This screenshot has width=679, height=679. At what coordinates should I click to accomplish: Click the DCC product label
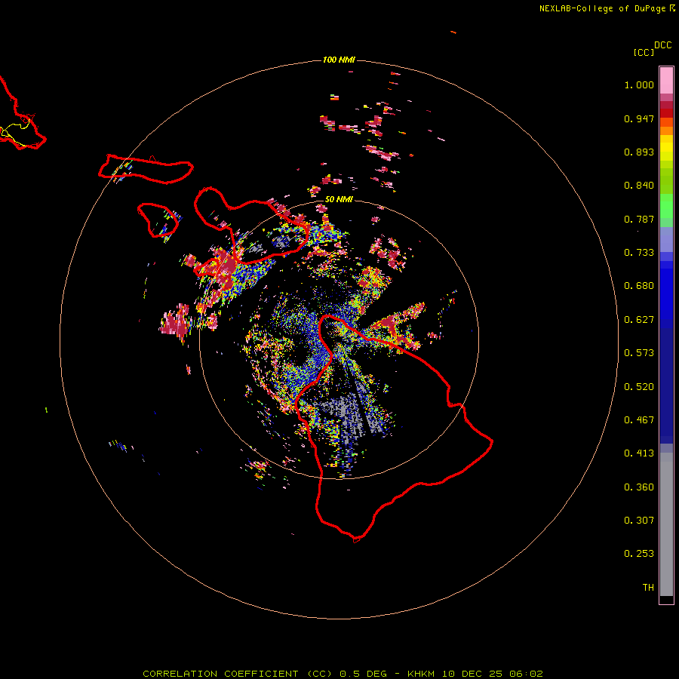pos(662,45)
